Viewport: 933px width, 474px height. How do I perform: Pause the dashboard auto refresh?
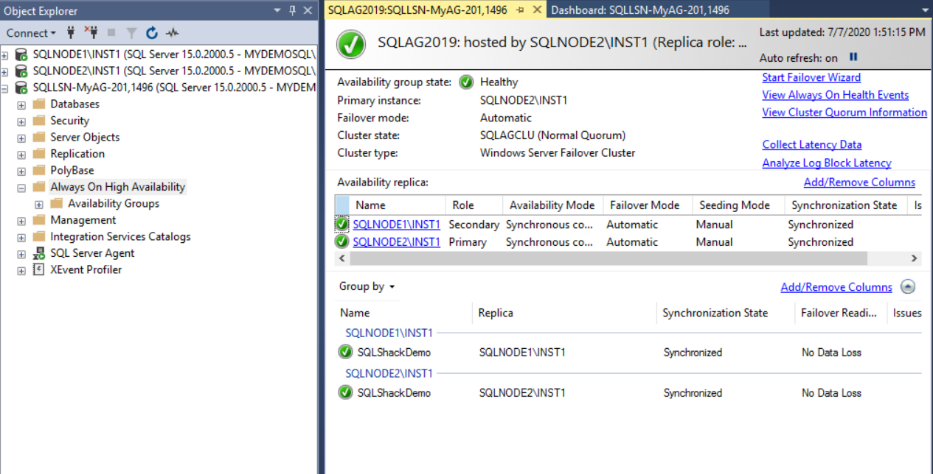[x=853, y=57]
